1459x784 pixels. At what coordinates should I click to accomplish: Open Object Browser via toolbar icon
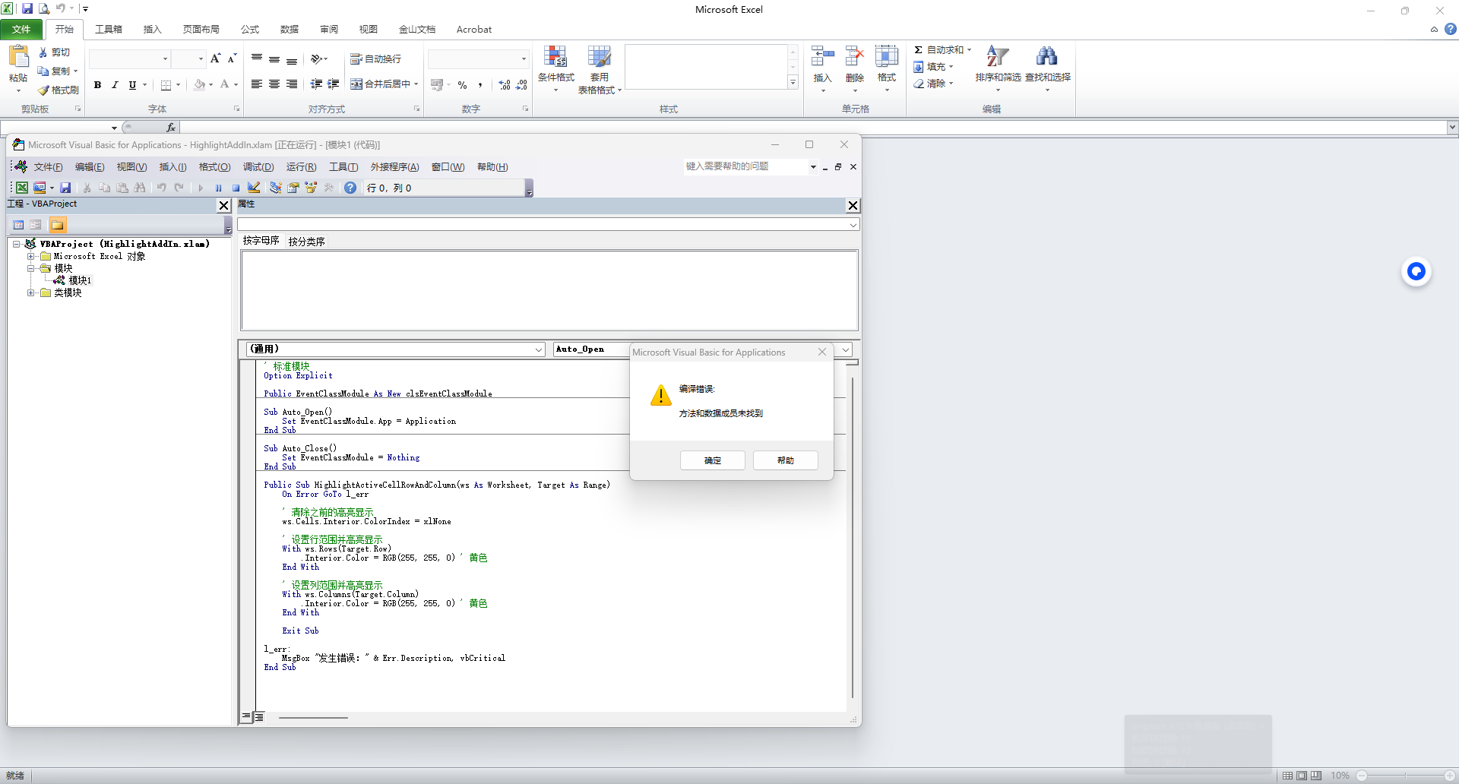(311, 188)
